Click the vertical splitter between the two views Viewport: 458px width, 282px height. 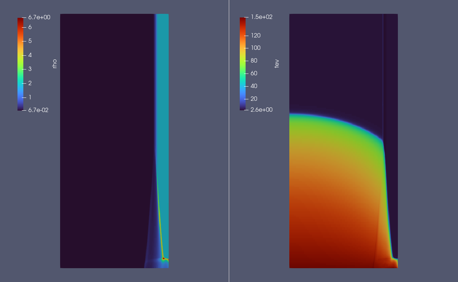(229, 141)
